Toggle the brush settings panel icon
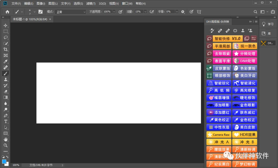This screenshot has height=168, width=278. [40, 12]
